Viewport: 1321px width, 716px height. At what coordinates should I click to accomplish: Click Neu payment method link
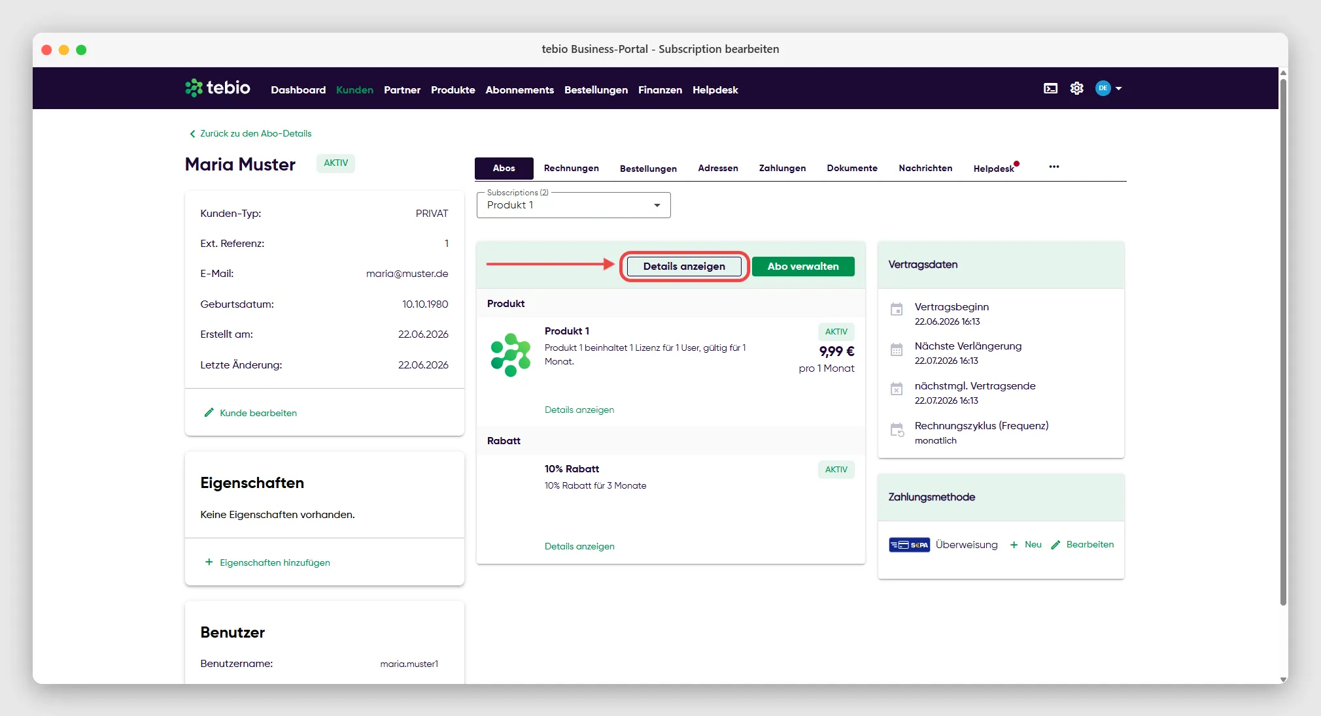click(x=1033, y=545)
